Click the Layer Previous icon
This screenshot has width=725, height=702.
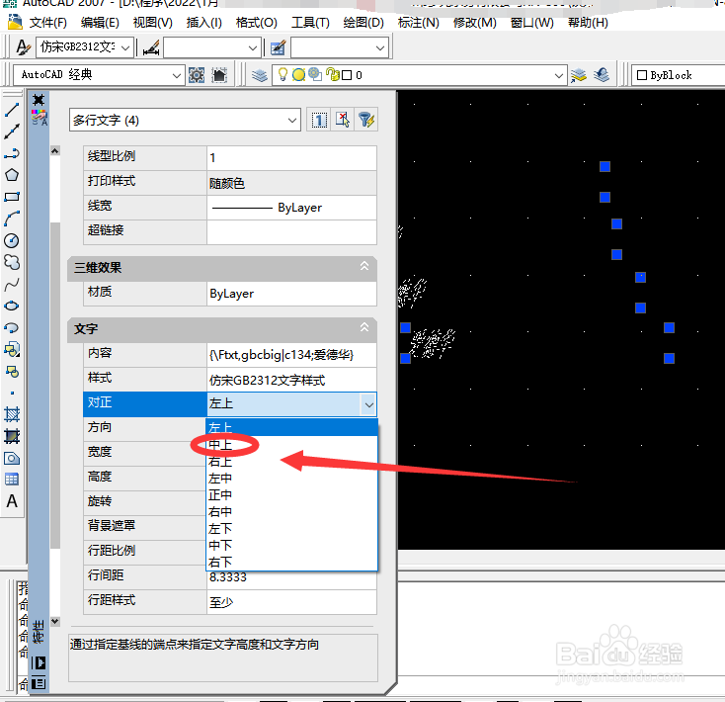click(602, 75)
